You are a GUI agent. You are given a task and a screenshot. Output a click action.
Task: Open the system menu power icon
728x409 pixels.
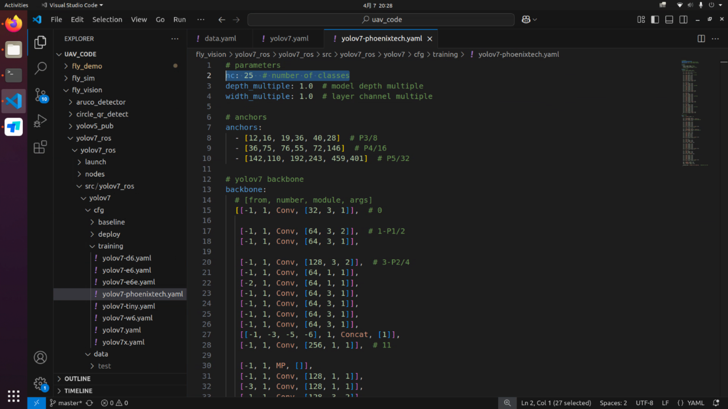712,5
